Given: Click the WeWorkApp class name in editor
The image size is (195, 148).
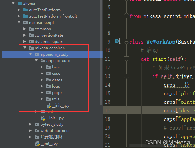Looking at the screenshot, I should coord(161,42).
